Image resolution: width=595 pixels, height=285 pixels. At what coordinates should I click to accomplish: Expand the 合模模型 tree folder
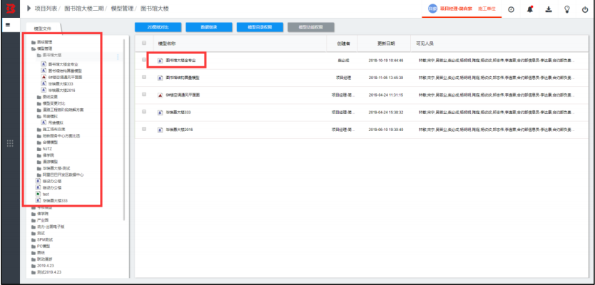click(39, 142)
